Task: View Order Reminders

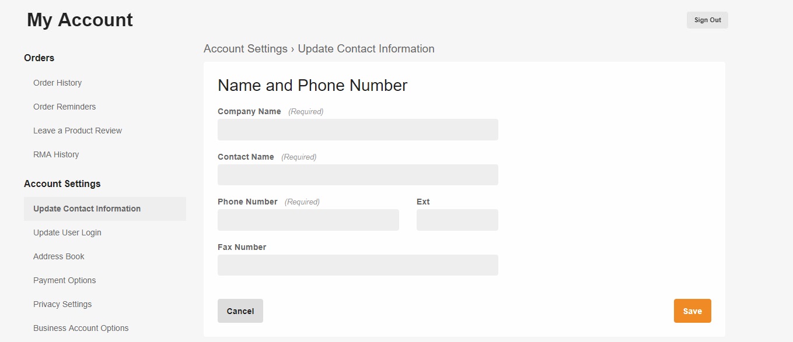Action: pos(64,106)
